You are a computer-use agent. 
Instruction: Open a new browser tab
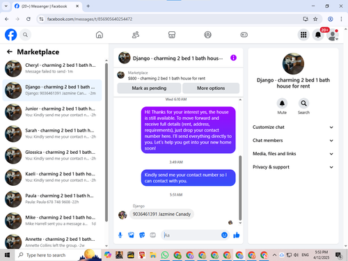click(x=88, y=6)
